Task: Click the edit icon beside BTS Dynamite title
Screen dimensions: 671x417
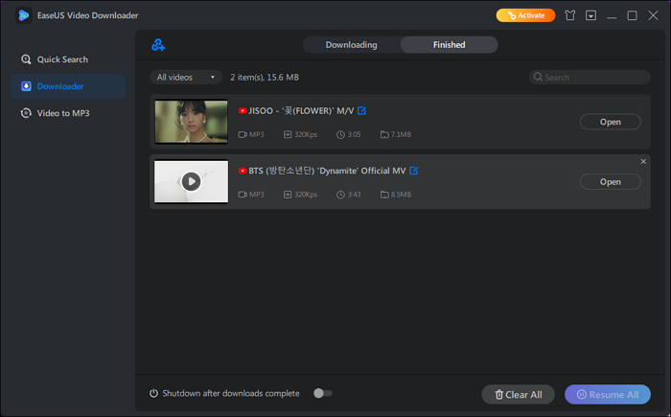Action: (413, 171)
